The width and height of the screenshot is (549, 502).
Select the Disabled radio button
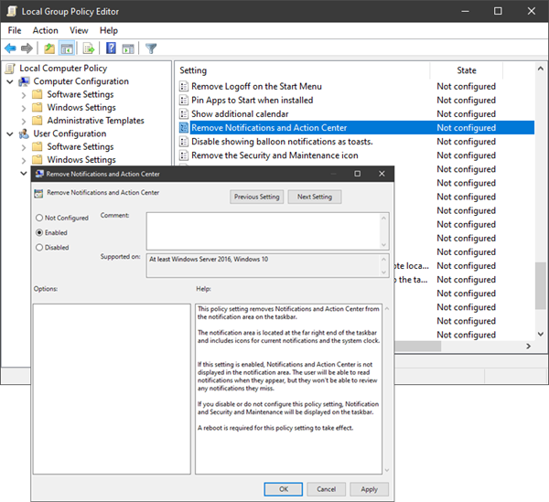(39, 247)
